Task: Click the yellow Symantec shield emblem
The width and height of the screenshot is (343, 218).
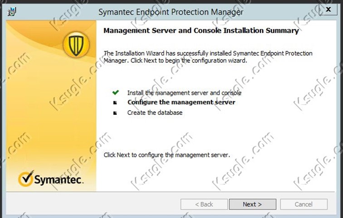Action: 76,45
